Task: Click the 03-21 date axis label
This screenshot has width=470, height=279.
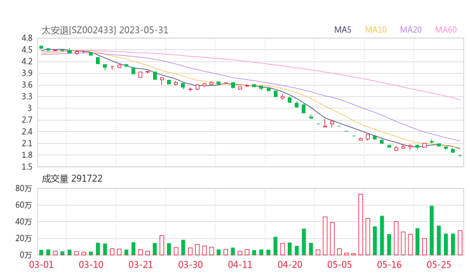Action: 140,264
